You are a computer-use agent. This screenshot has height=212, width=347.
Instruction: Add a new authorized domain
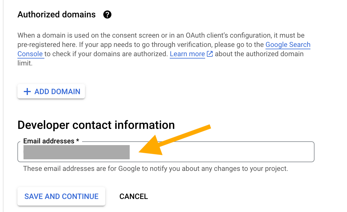point(51,91)
